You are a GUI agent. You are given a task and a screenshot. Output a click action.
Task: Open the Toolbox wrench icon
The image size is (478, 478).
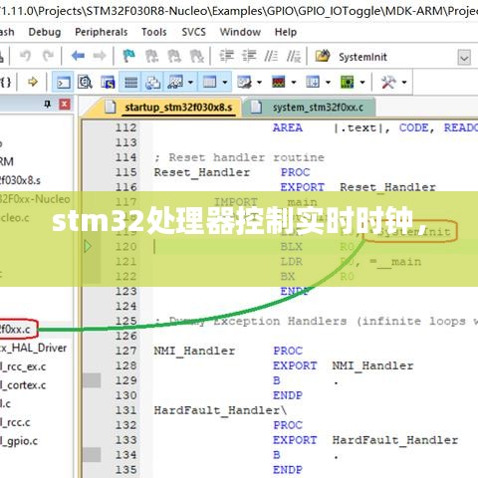388,82
